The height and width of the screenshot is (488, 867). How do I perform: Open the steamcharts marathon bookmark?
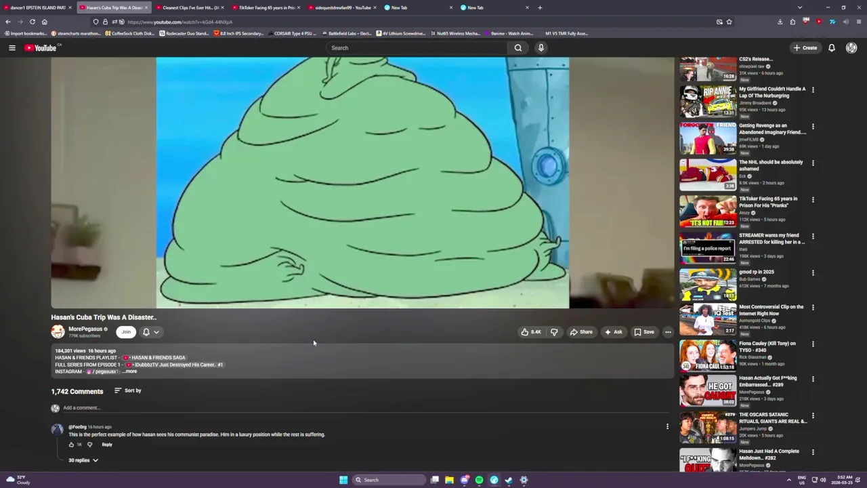[x=75, y=33]
